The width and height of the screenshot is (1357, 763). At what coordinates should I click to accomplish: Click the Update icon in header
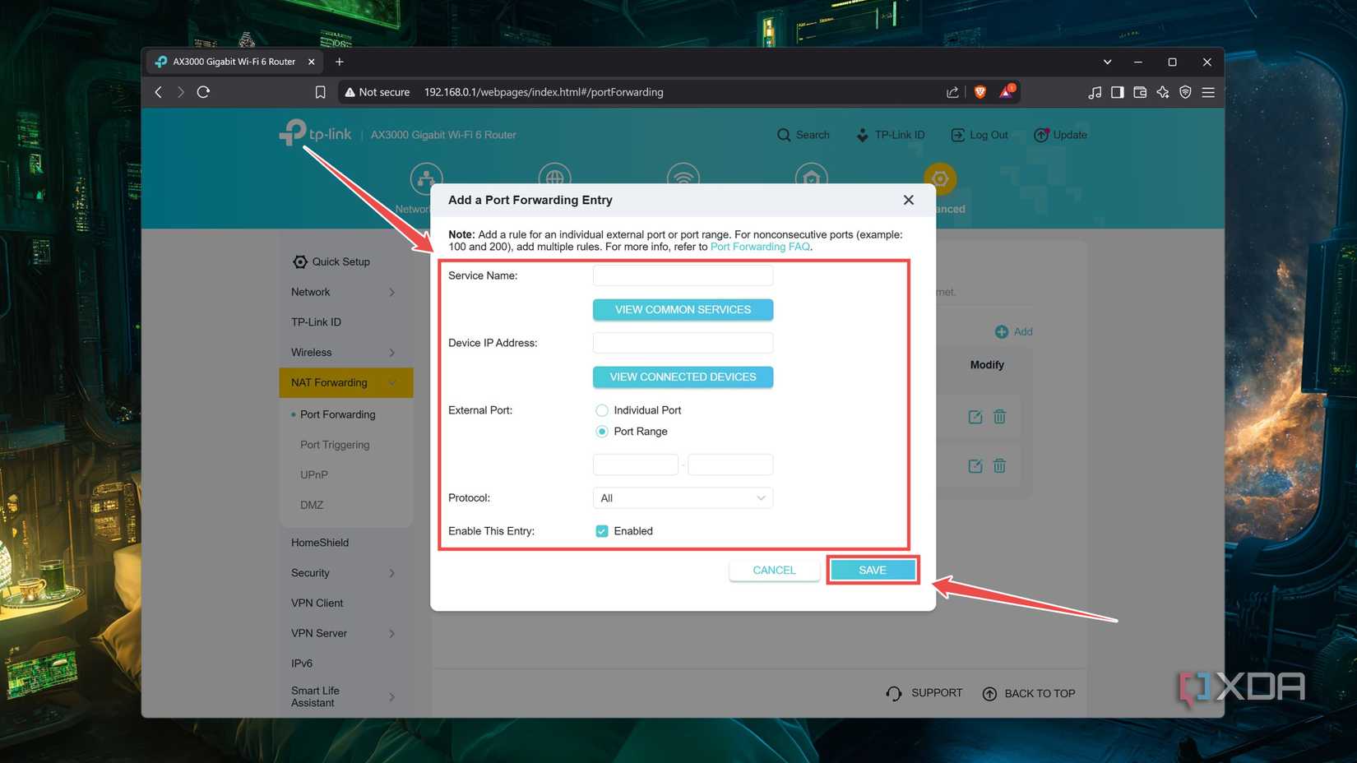pyautogui.click(x=1041, y=135)
